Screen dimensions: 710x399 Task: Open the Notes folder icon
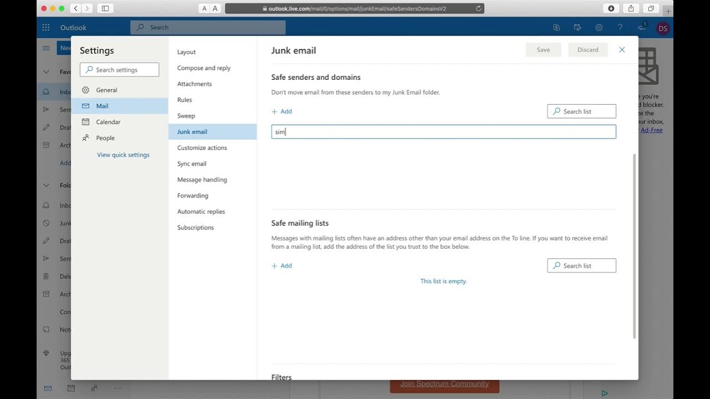tap(47, 330)
